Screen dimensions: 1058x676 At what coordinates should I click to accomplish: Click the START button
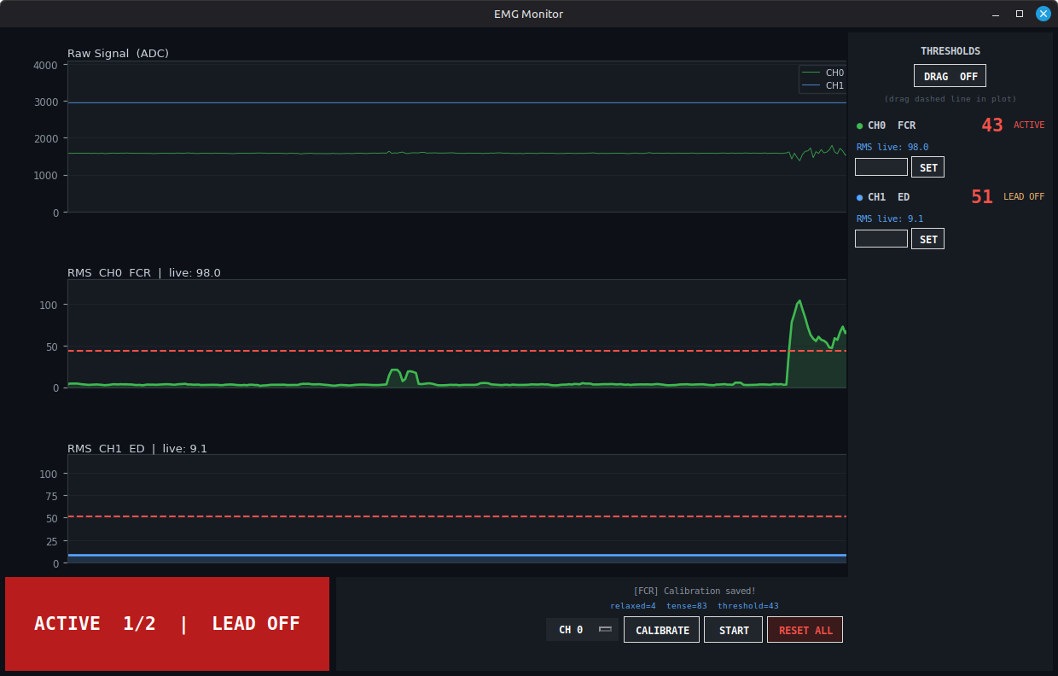733,630
